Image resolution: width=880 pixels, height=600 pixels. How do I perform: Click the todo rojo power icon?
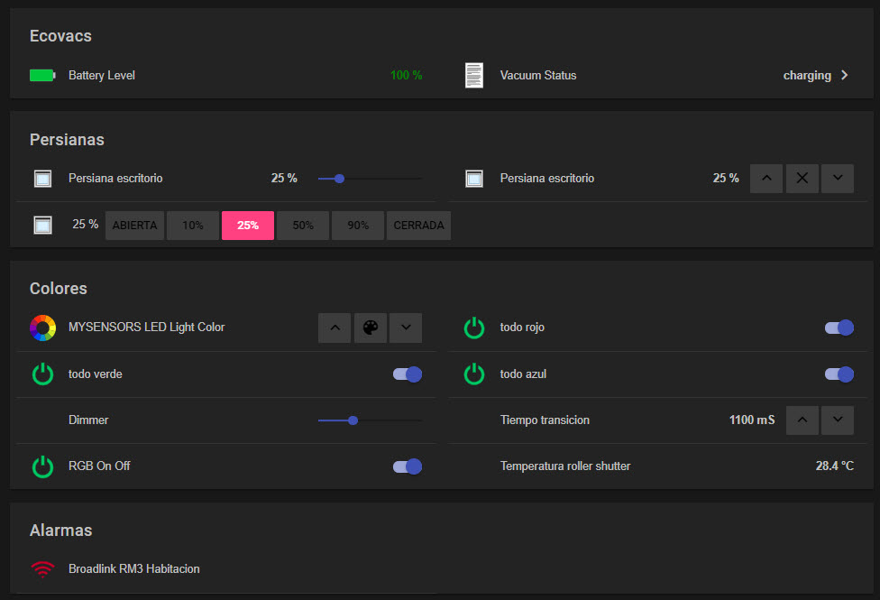click(x=474, y=328)
